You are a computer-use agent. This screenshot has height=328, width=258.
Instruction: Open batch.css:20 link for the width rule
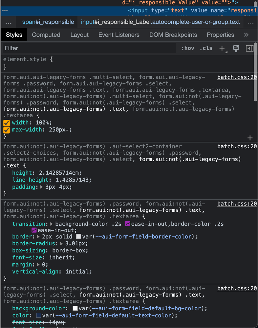click(x=237, y=77)
